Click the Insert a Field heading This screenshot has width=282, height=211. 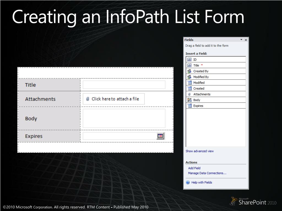coord(196,54)
